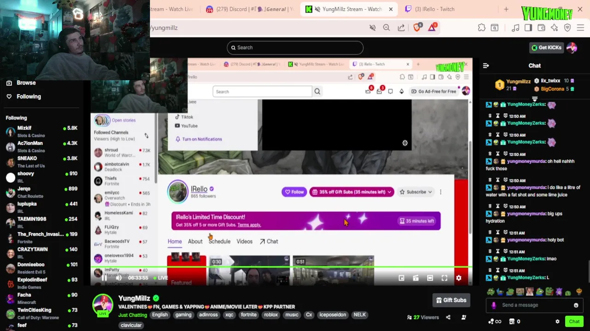590x331 pixels.
Task: Open Browse in Kick sidebar
Action: pyautogui.click(x=26, y=83)
